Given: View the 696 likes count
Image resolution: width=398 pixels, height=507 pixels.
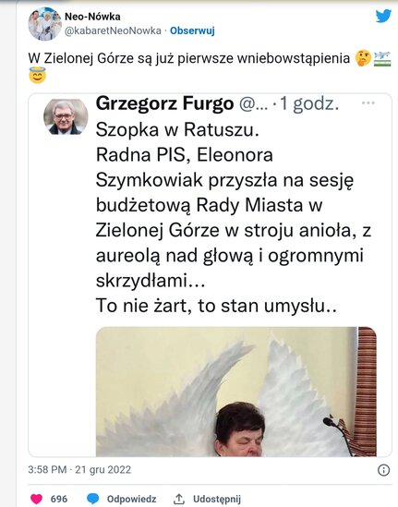Looking at the screenshot, I should pos(59,499).
